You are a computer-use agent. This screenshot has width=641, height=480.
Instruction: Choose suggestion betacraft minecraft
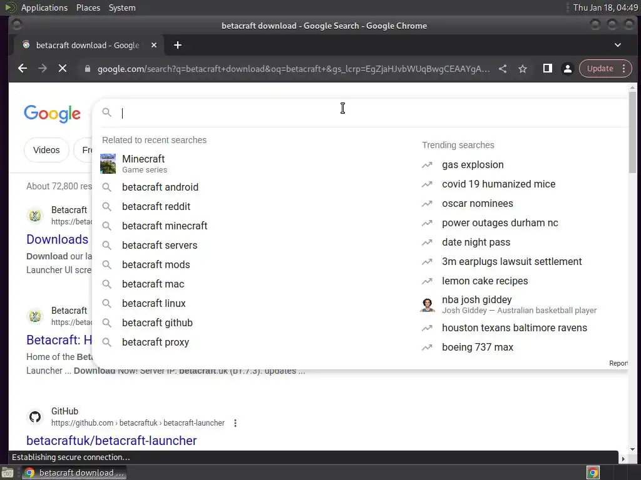point(165,226)
